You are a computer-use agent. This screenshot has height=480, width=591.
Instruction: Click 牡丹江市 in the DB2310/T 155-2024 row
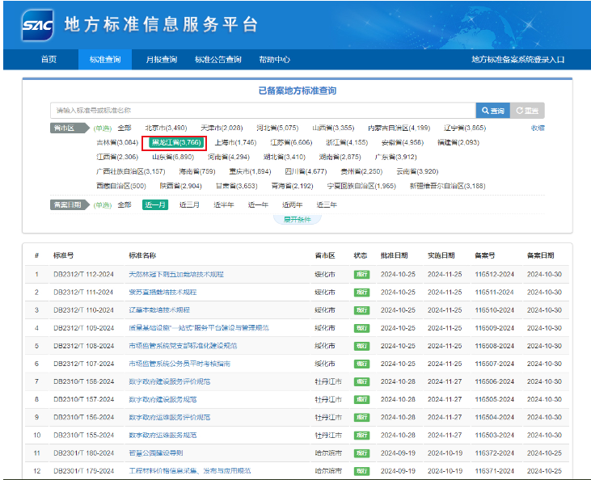tap(328, 436)
